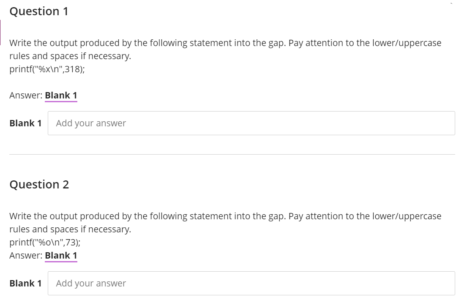Click the printf("%x\n",318); code statement
Screen dimensions: 467x308
[47, 68]
